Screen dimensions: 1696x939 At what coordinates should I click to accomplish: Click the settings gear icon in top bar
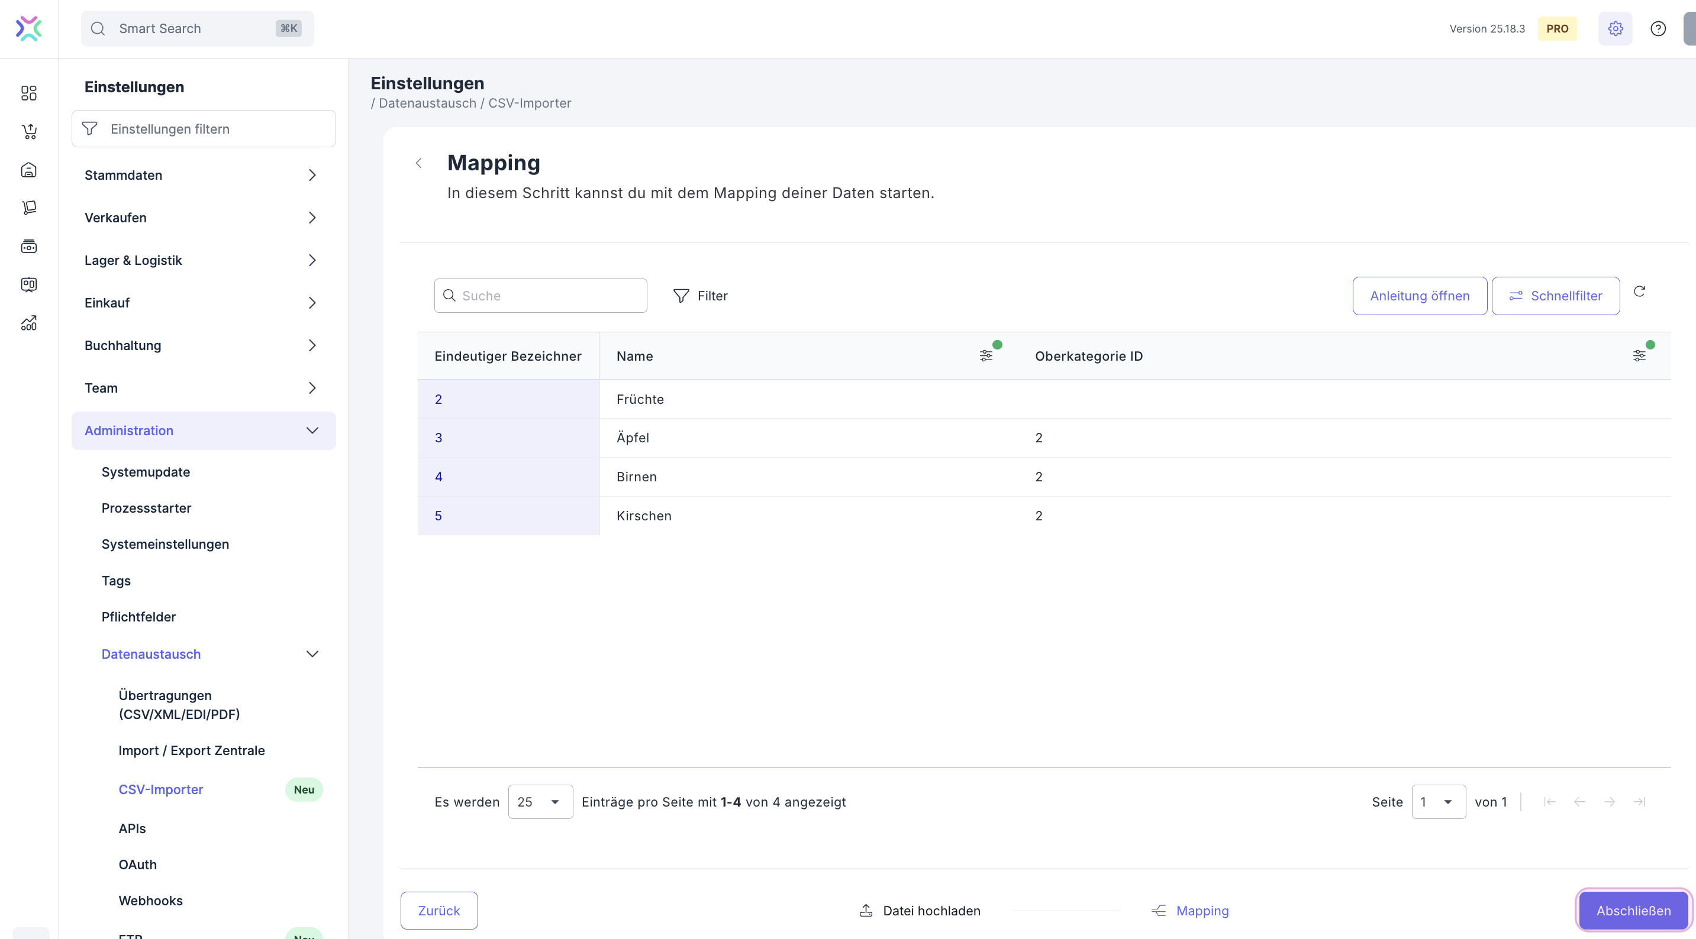(1614, 28)
